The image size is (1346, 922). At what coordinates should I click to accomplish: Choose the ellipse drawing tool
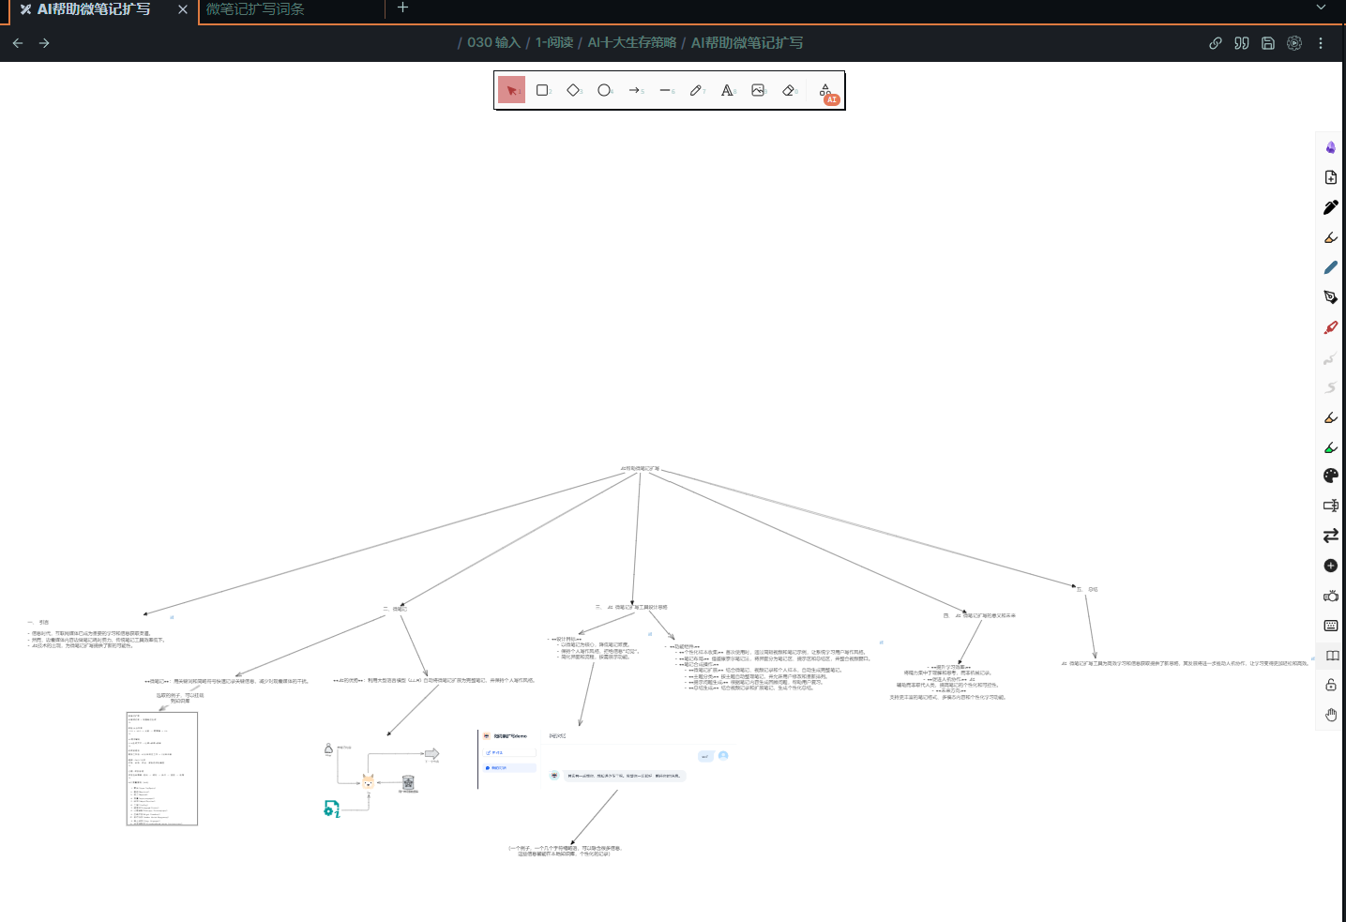tap(604, 90)
